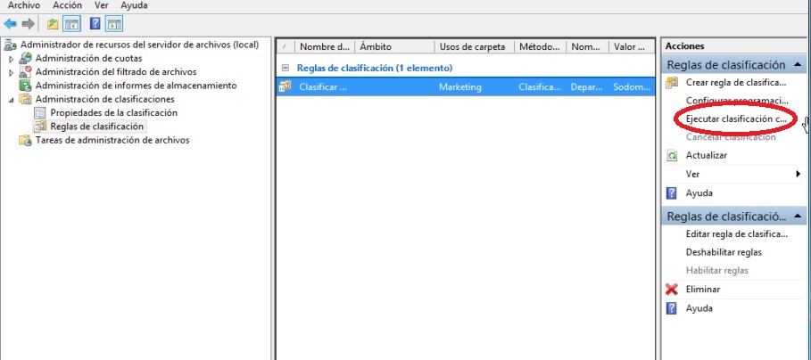Screen dimensions: 811x360
Task: Click the Crear regla de clasificación icon
Action: tap(673, 83)
